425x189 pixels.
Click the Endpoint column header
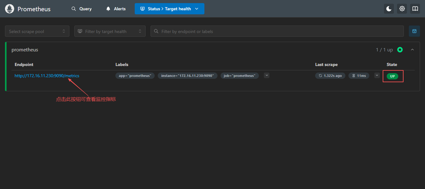point(24,64)
